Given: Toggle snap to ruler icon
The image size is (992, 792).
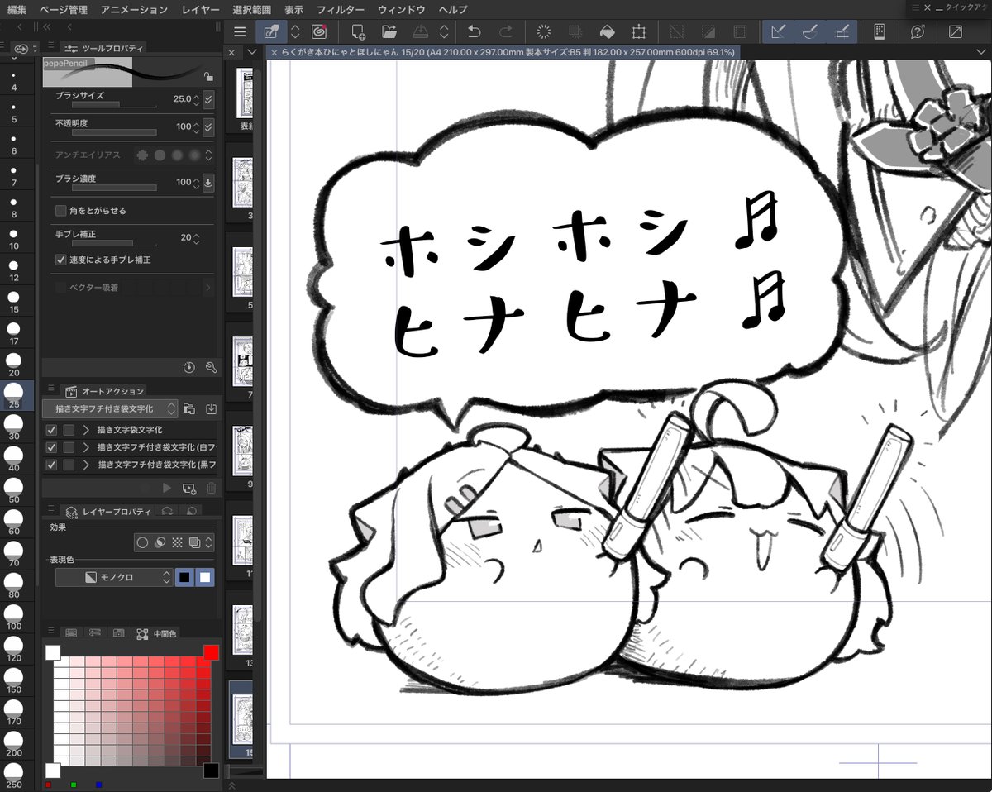Looking at the screenshot, I should click(x=778, y=31).
